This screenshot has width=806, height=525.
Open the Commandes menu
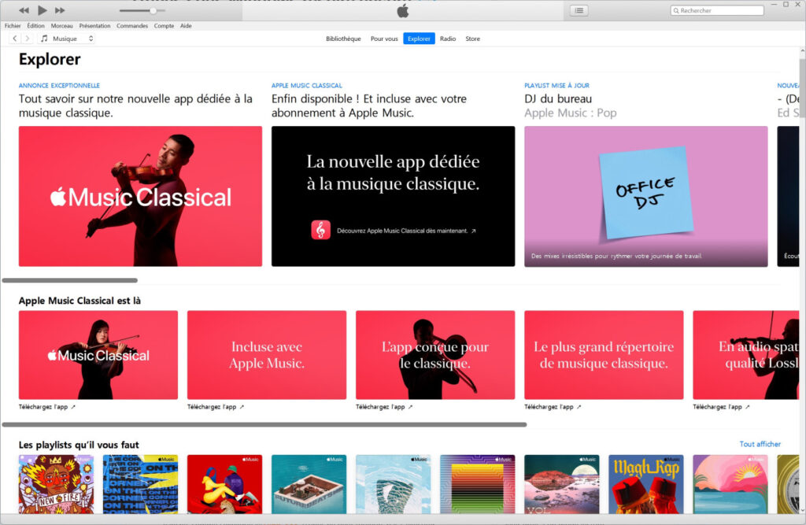(x=132, y=26)
